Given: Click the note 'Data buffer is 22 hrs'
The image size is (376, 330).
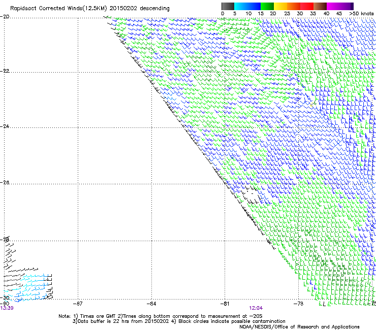Looking at the screenshot, I should tap(104, 321).
